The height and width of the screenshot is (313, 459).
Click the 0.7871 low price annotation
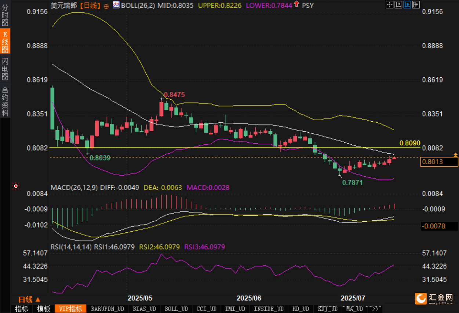pyautogui.click(x=352, y=182)
